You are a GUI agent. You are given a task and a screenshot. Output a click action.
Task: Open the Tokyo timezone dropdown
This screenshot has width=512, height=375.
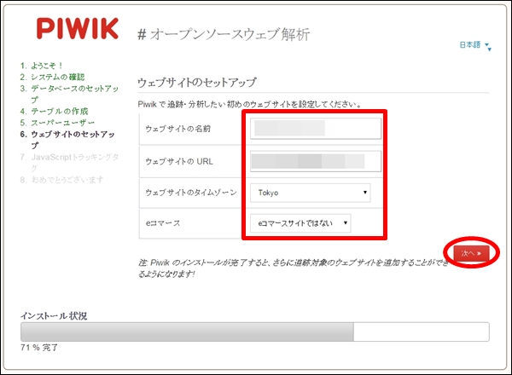coord(311,193)
